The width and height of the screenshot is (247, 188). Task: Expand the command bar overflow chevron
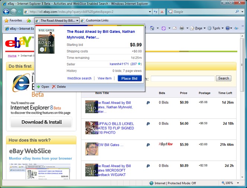click(x=243, y=26)
